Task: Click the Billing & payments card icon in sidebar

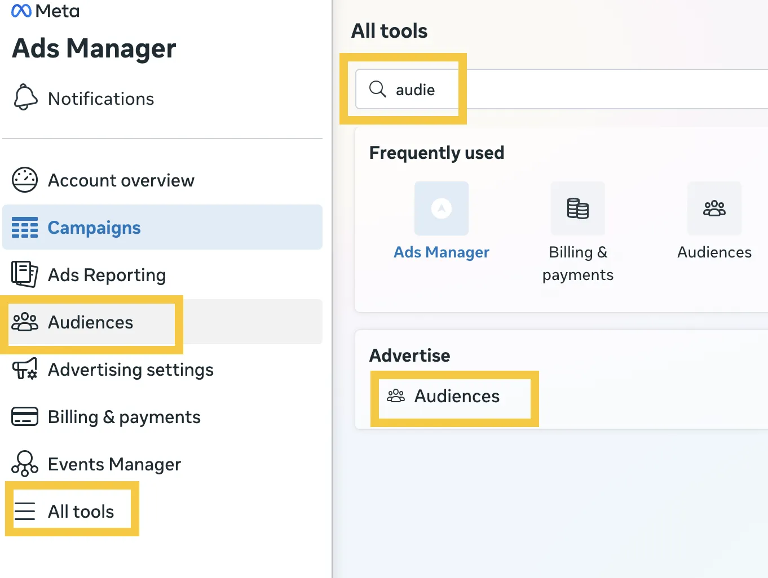Action: (x=25, y=416)
